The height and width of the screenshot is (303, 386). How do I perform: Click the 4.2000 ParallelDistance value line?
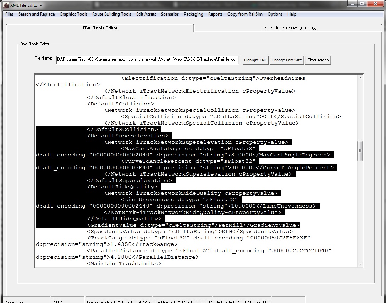tap(117, 257)
